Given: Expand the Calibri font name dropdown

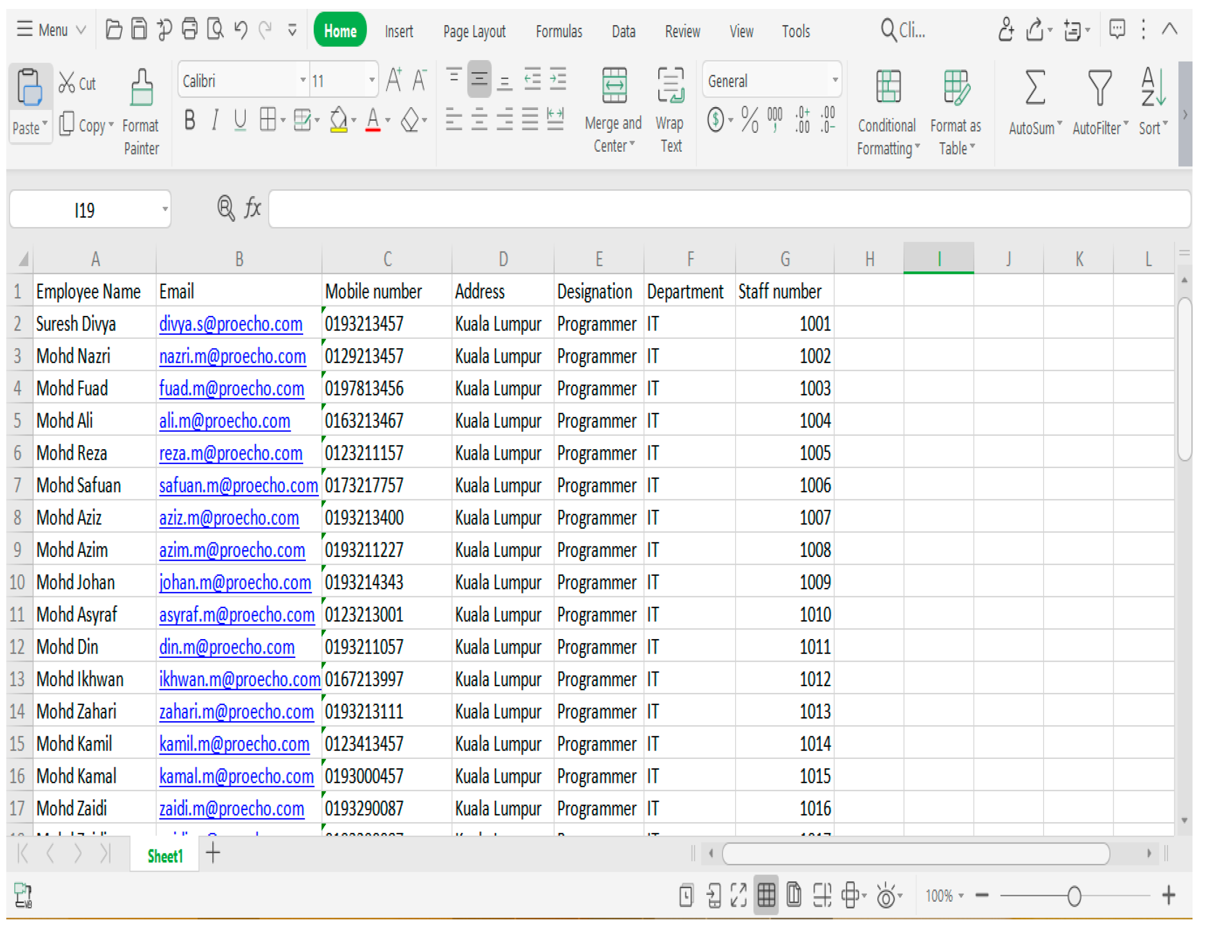Looking at the screenshot, I should click(x=303, y=81).
